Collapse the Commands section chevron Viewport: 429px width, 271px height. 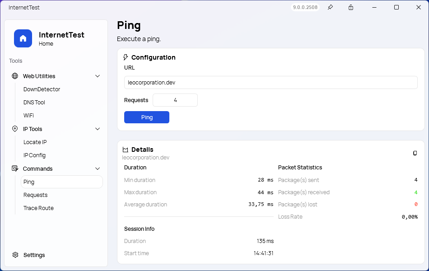98,168
